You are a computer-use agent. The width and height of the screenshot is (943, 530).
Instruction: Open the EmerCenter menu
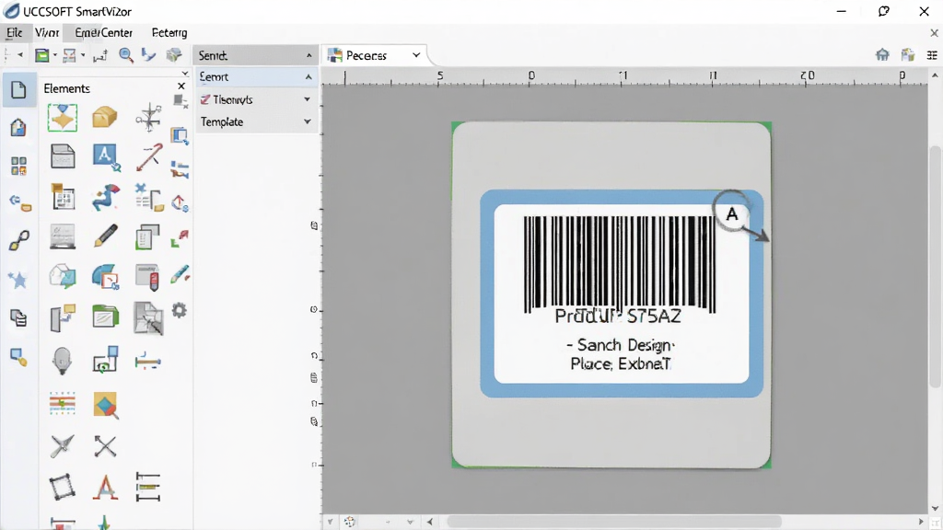pos(103,32)
